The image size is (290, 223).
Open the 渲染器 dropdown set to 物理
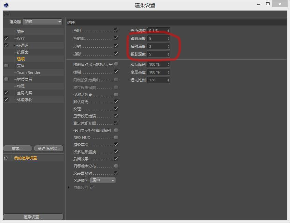pyautogui.click(x=42, y=21)
